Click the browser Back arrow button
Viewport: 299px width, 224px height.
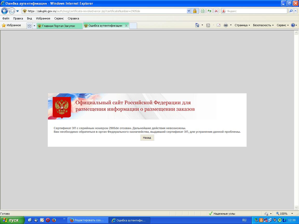pos(4,11)
